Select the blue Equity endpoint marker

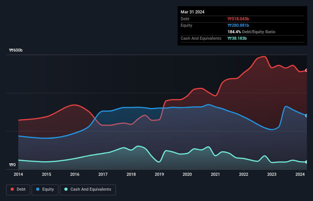(x=307, y=116)
